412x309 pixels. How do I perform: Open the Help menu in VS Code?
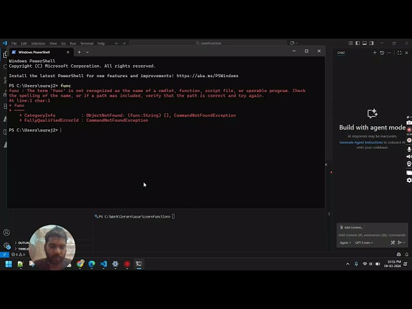pos(101,43)
